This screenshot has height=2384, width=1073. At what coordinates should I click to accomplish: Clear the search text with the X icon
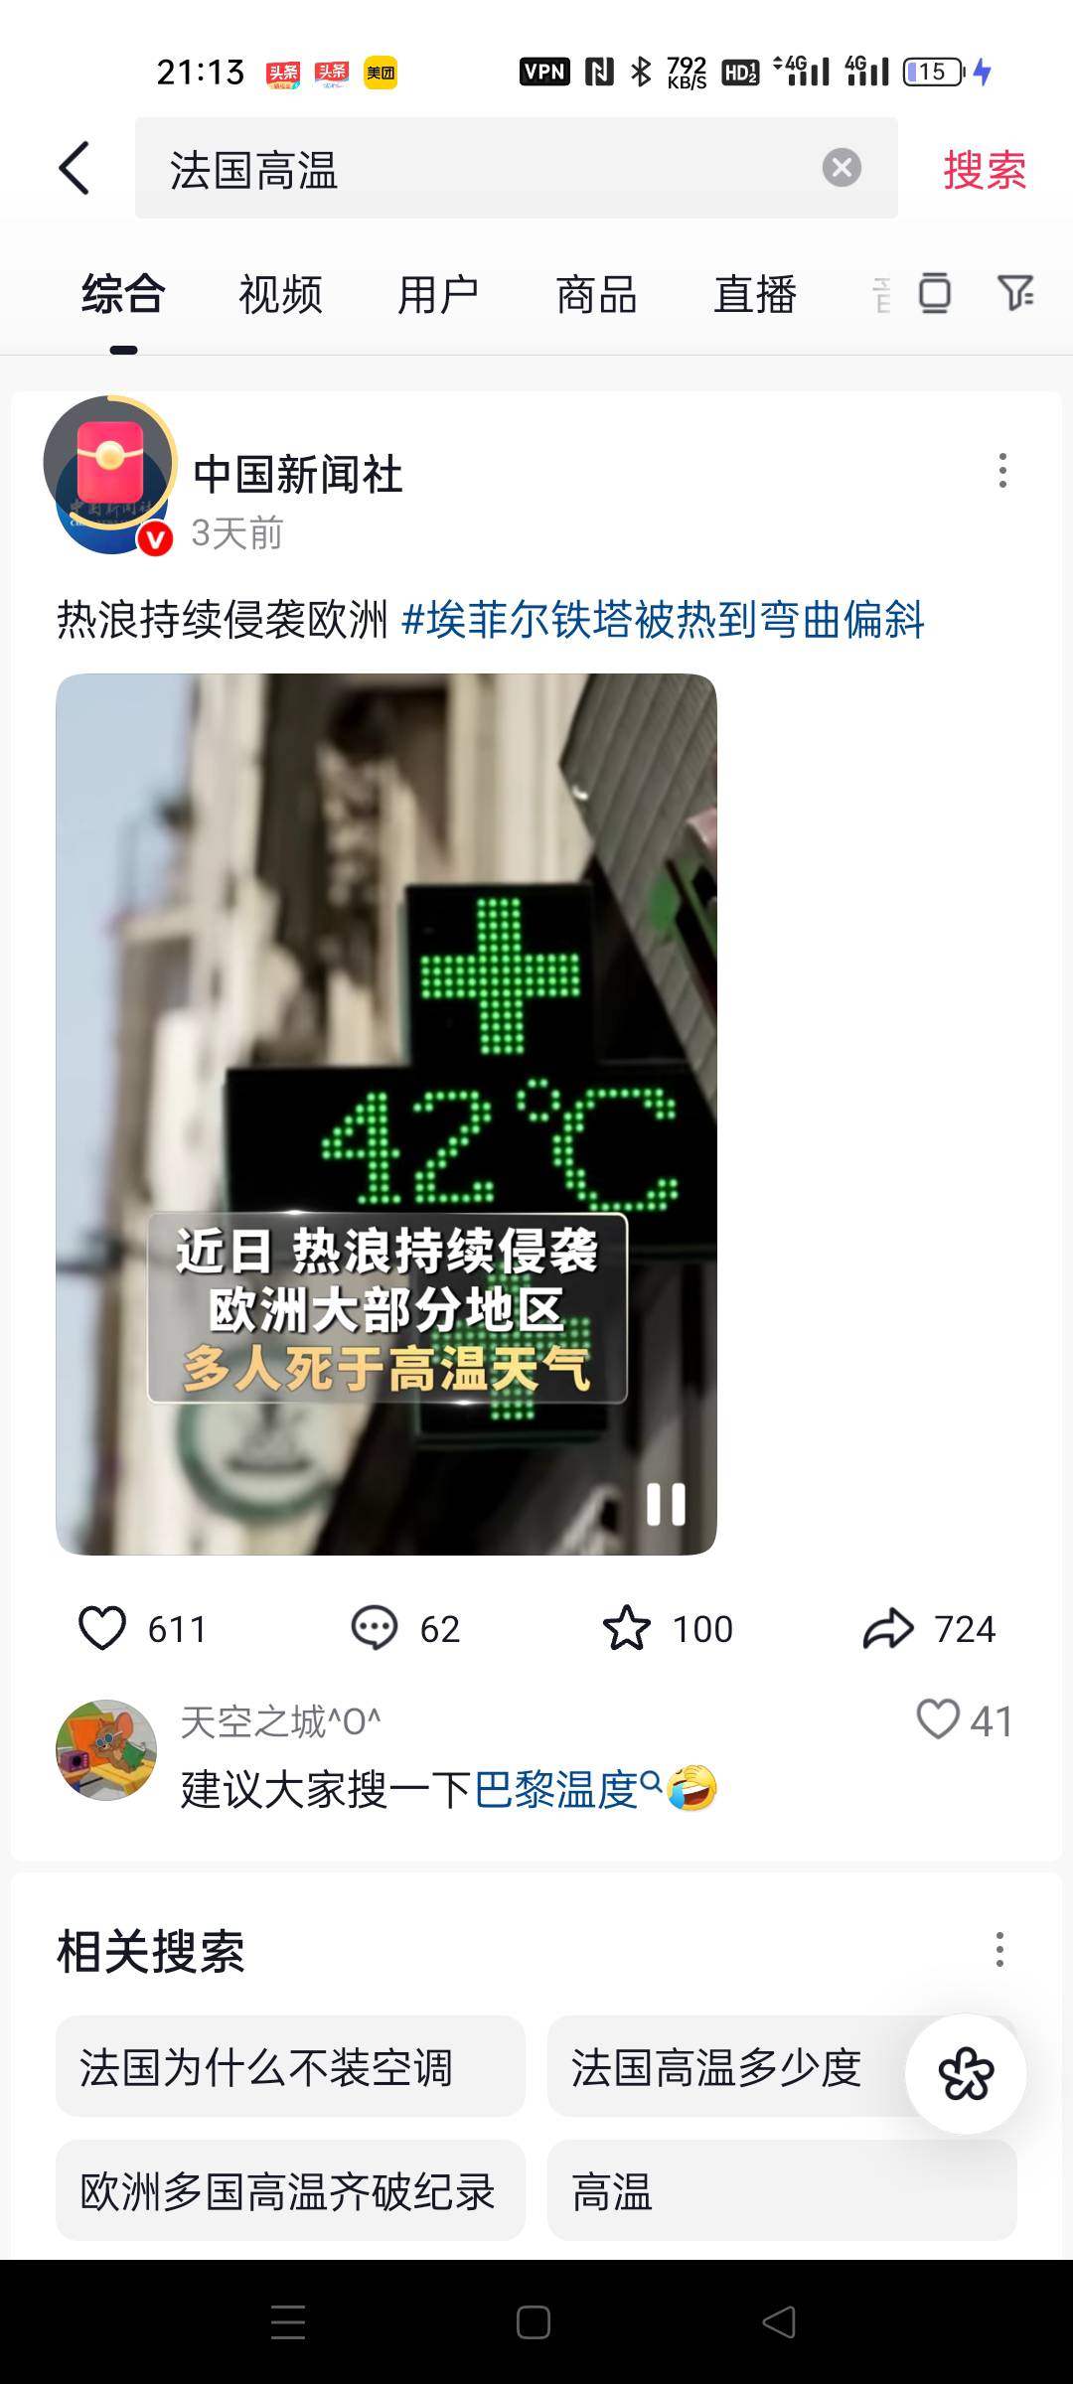pyautogui.click(x=842, y=167)
